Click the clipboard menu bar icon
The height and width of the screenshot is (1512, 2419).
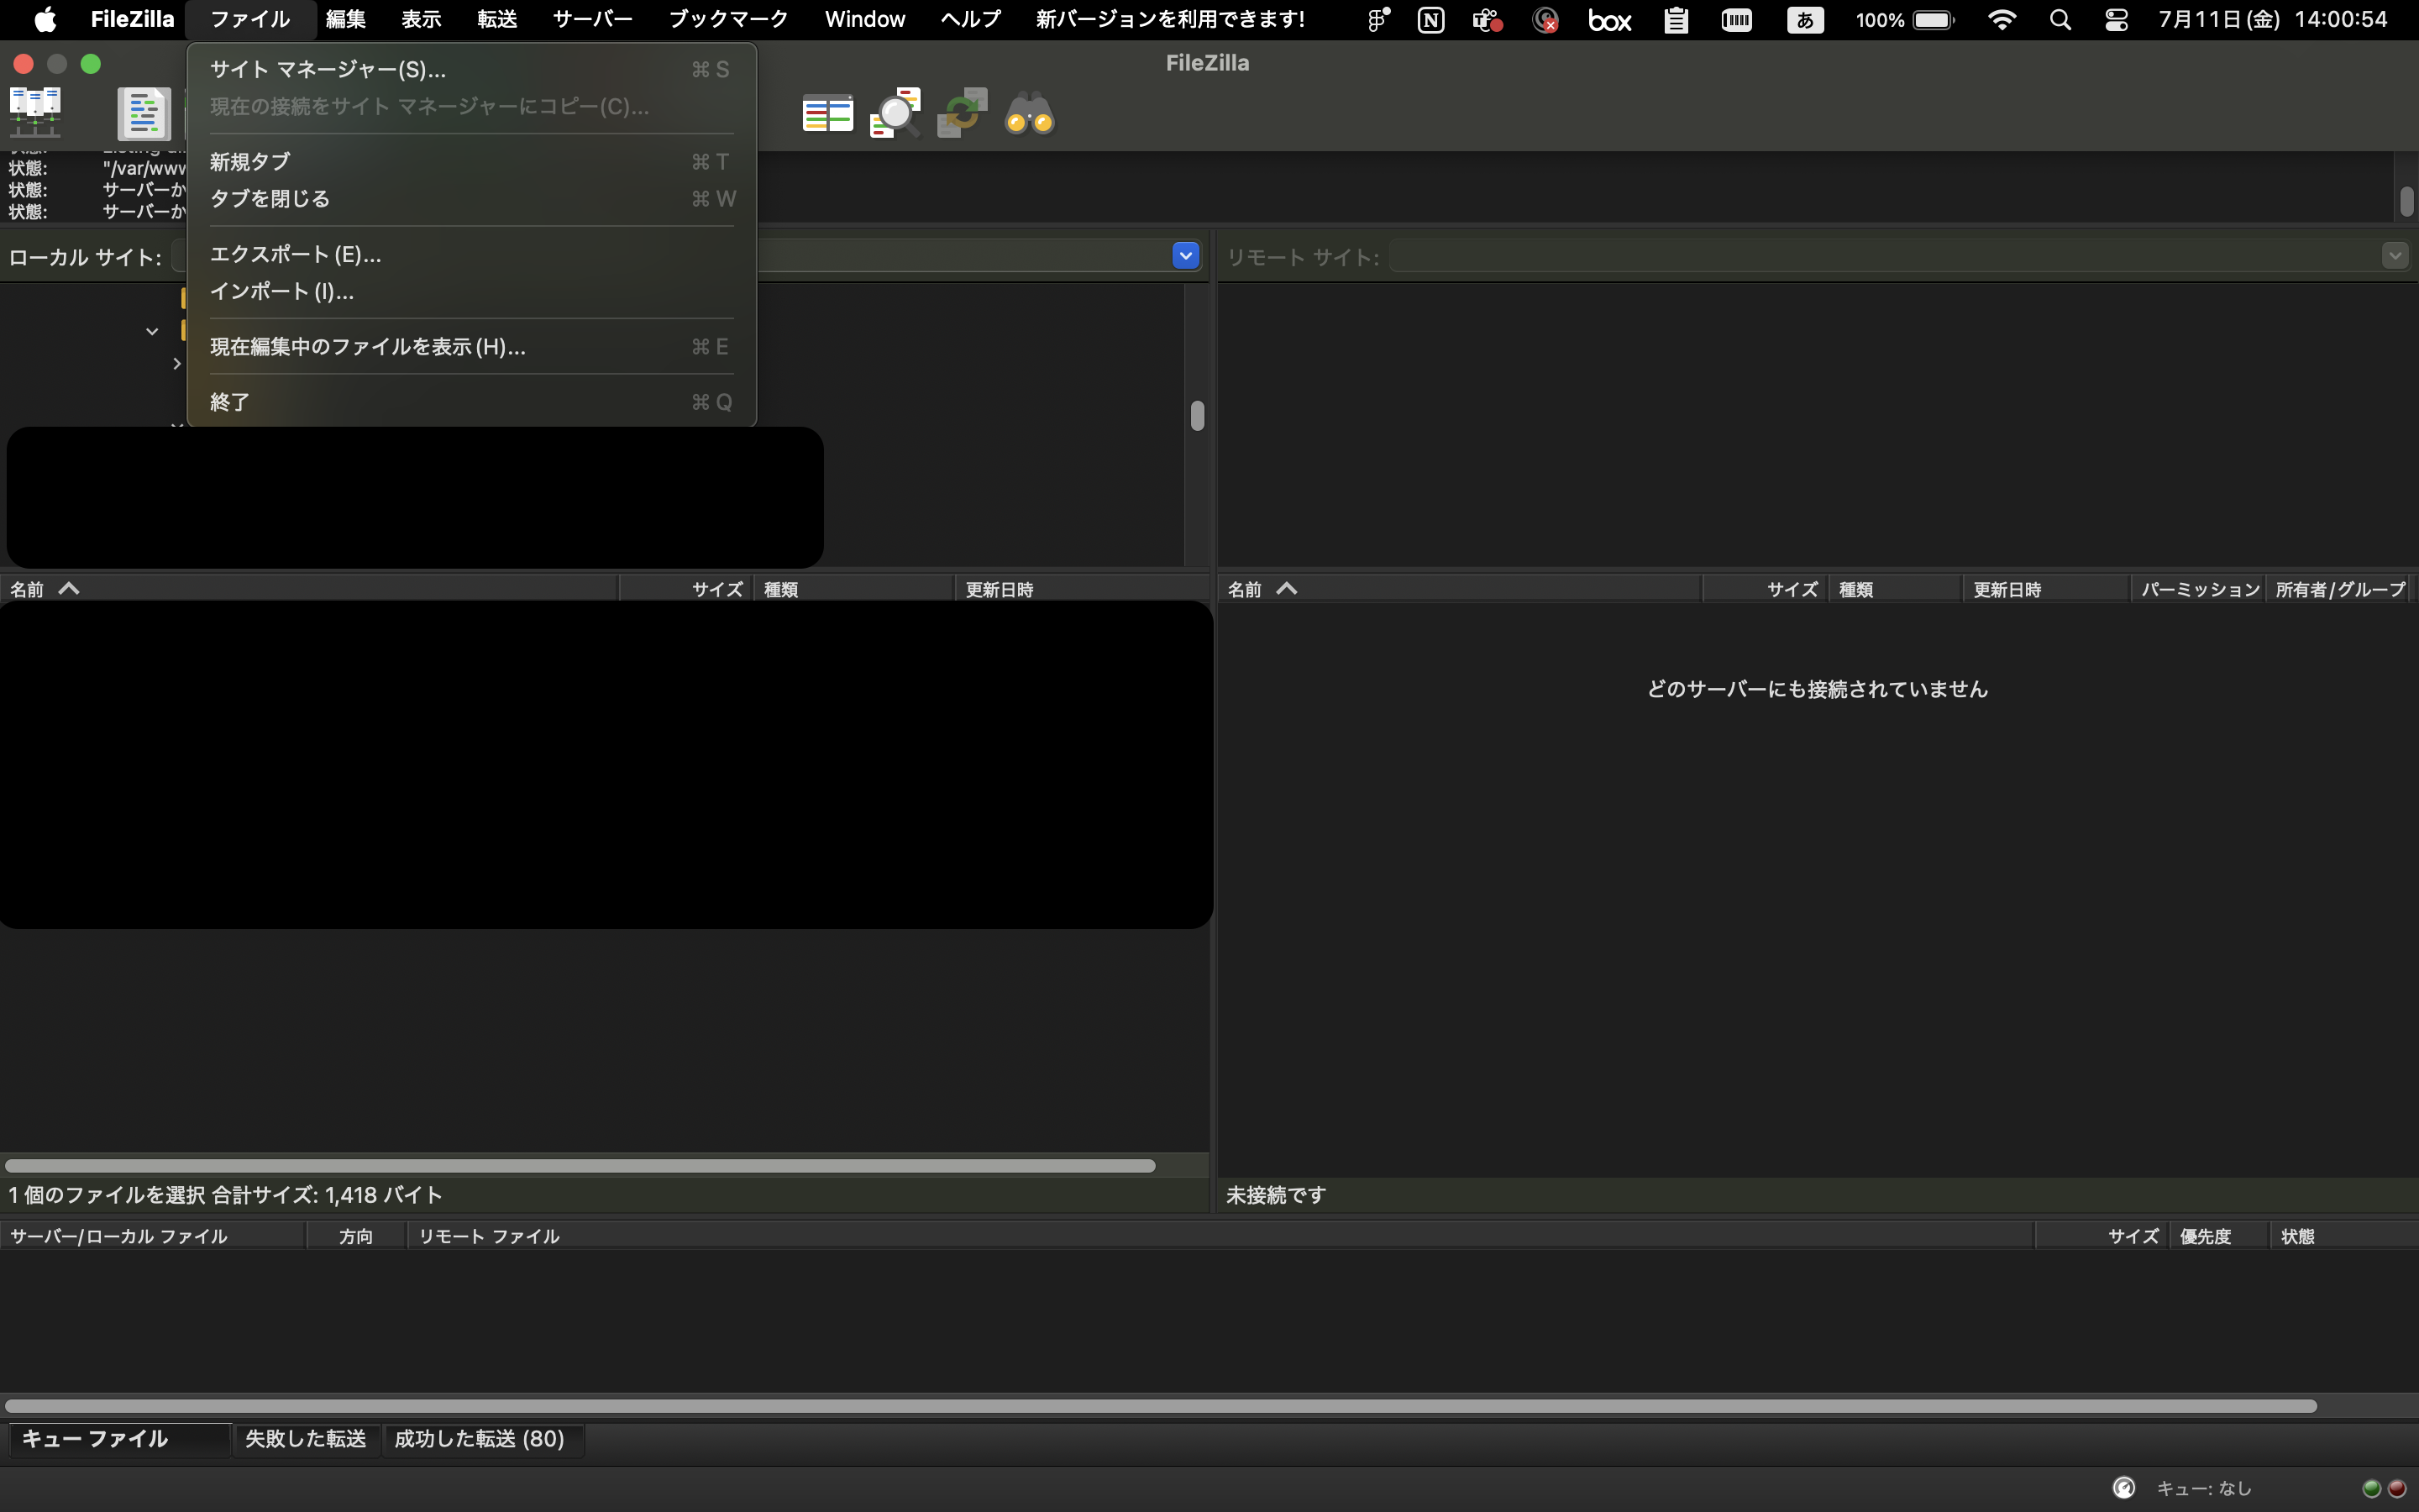coord(1677,20)
